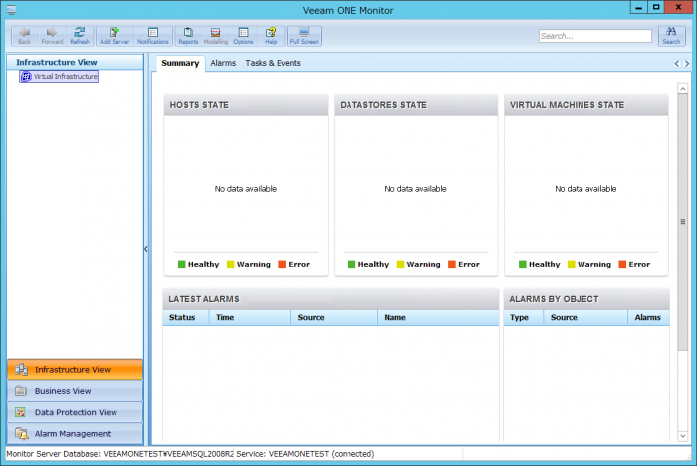Open Alarm Management section
Viewport: 697px width, 466px height.
tap(75, 434)
